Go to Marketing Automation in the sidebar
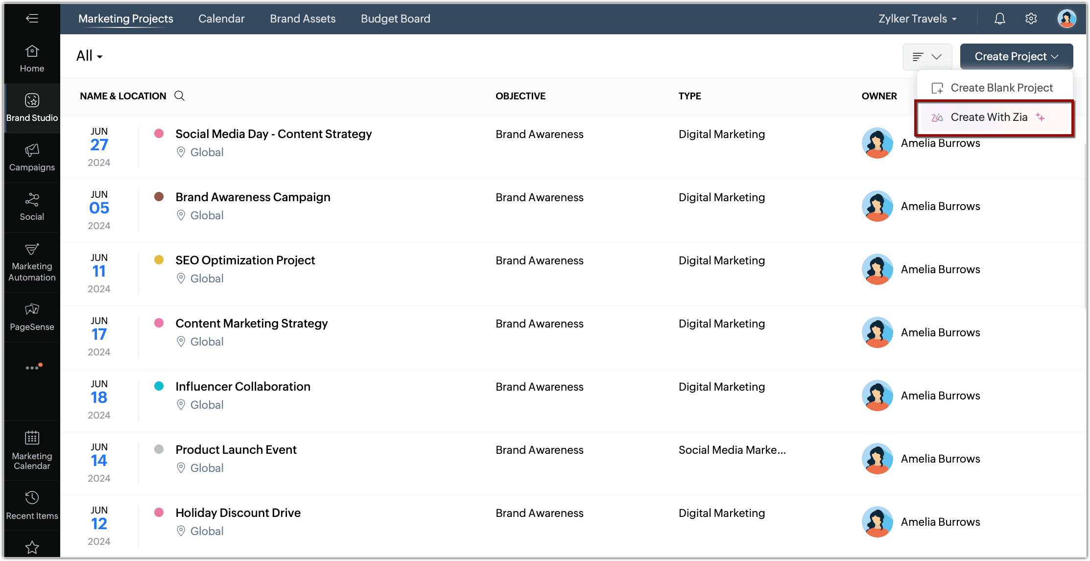 click(32, 262)
